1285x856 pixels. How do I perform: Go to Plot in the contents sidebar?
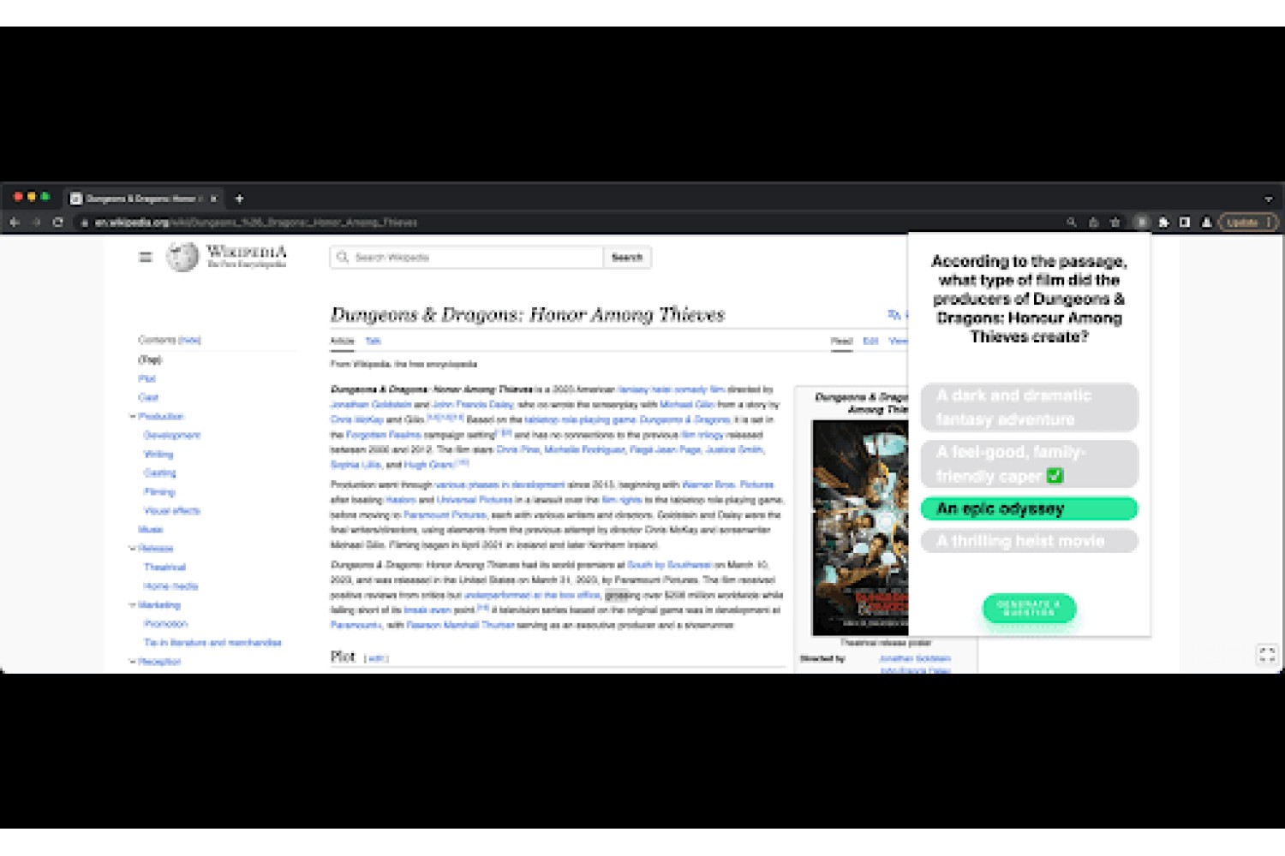coord(146,378)
